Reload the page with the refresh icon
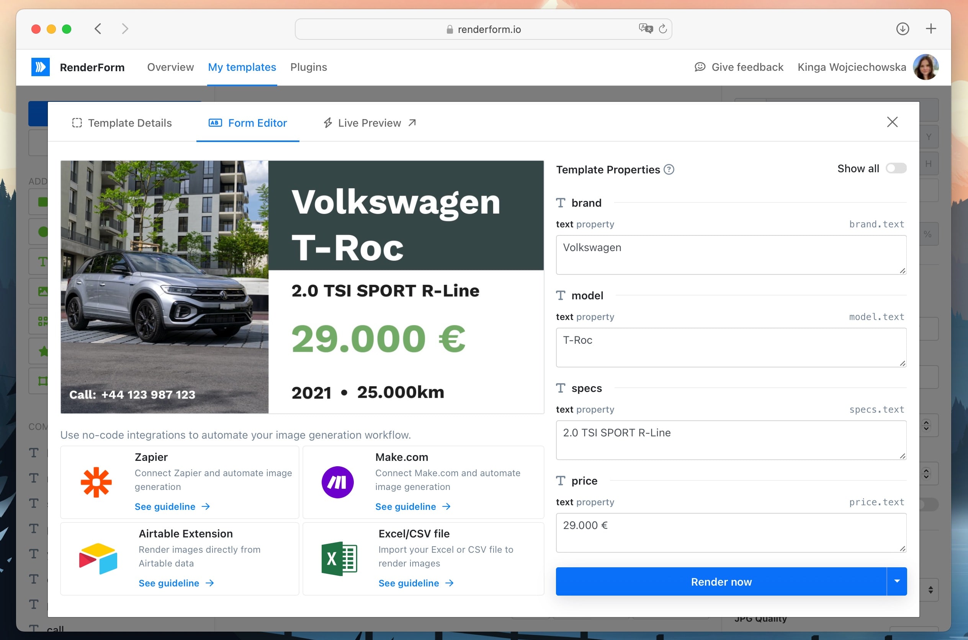This screenshot has width=968, height=640. pos(662,29)
